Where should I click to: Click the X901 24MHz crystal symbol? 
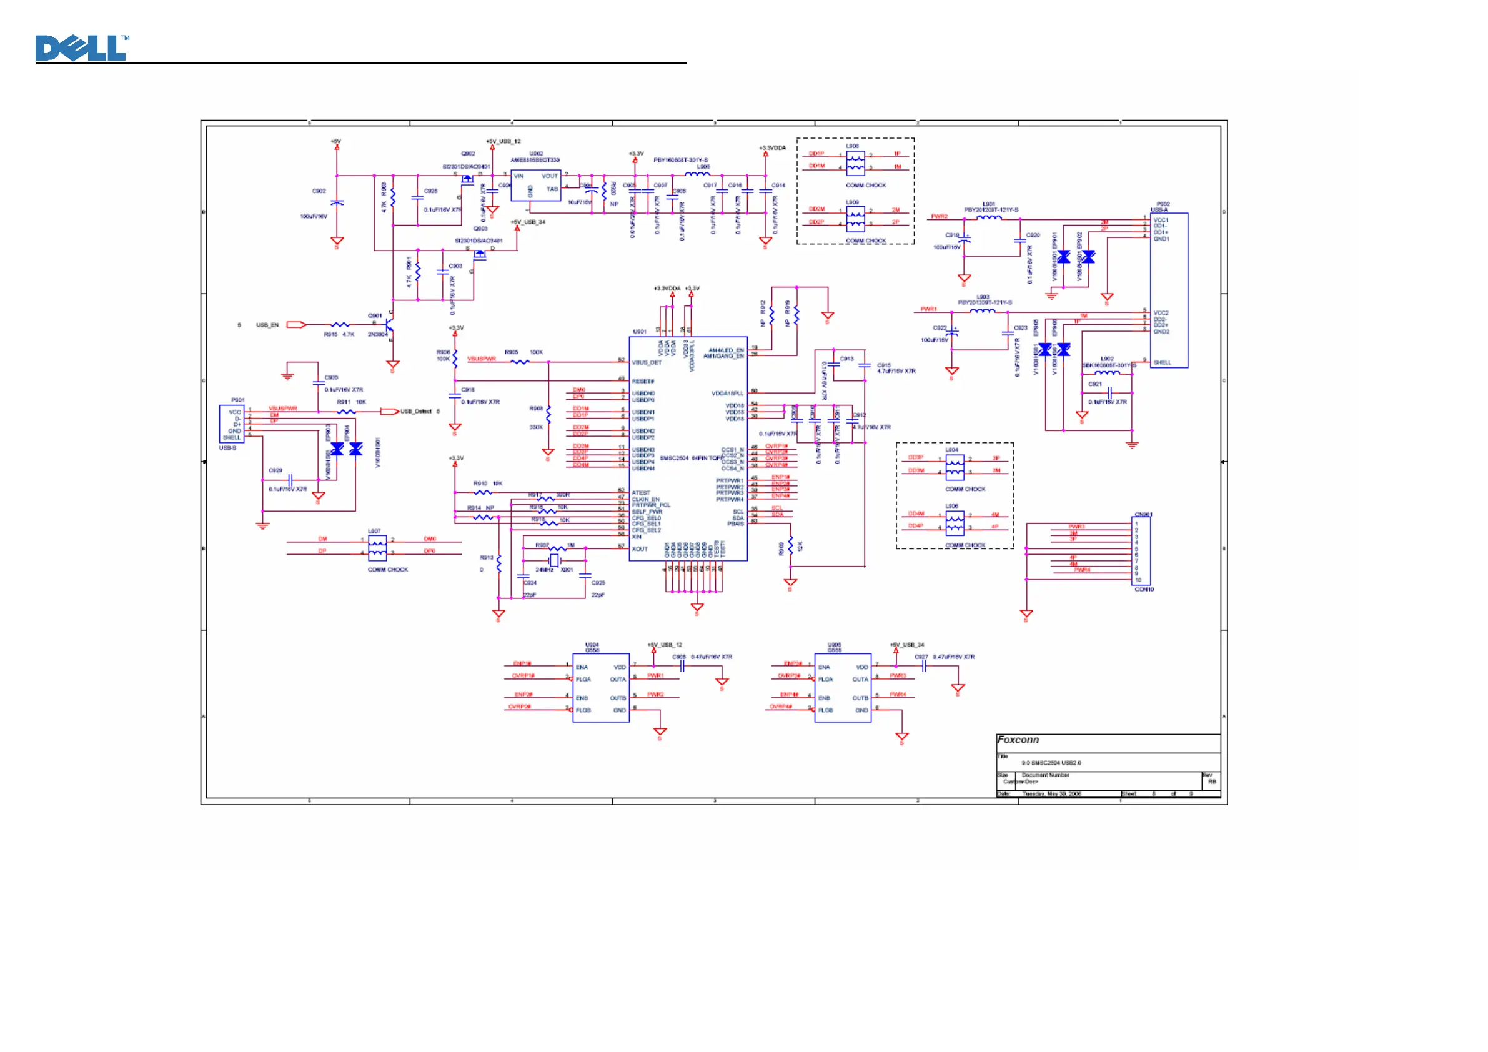pyautogui.click(x=554, y=560)
